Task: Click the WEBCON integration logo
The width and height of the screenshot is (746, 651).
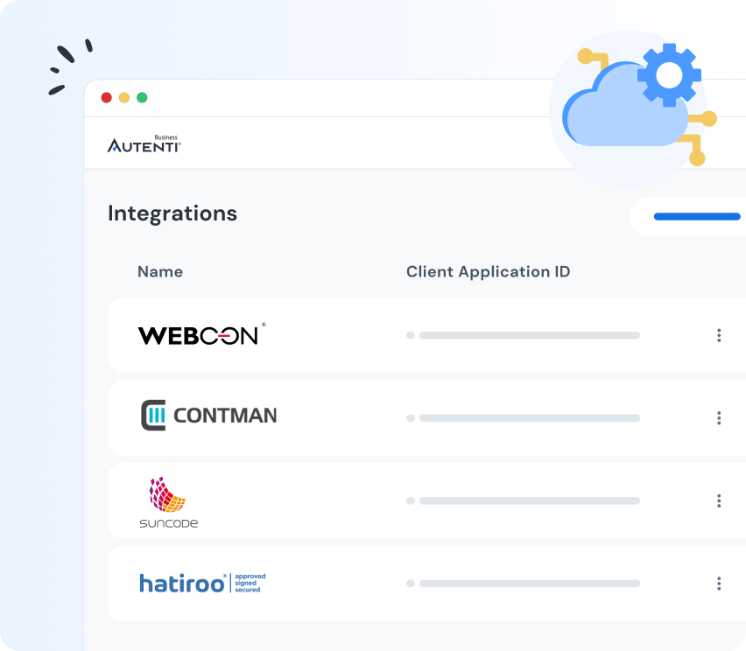Action: point(202,334)
